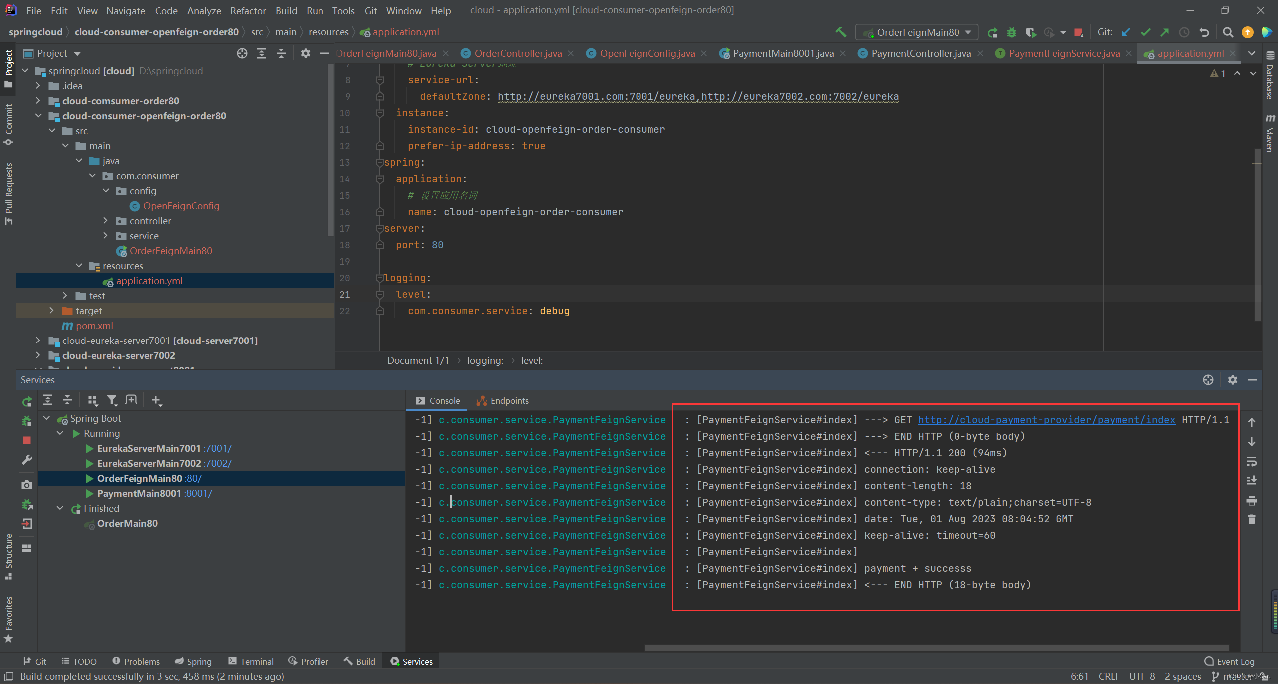This screenshot has height=684, width=1278.
Task: Stop the running application with red square
Action: [x=1078, y=32]
